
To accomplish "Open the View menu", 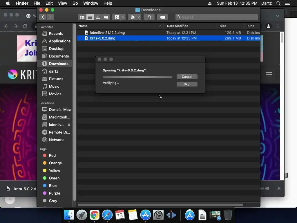I will (x=63, y=3).
